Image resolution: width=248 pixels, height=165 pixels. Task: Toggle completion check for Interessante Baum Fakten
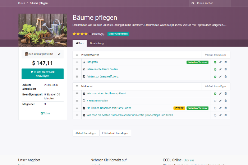215,70
